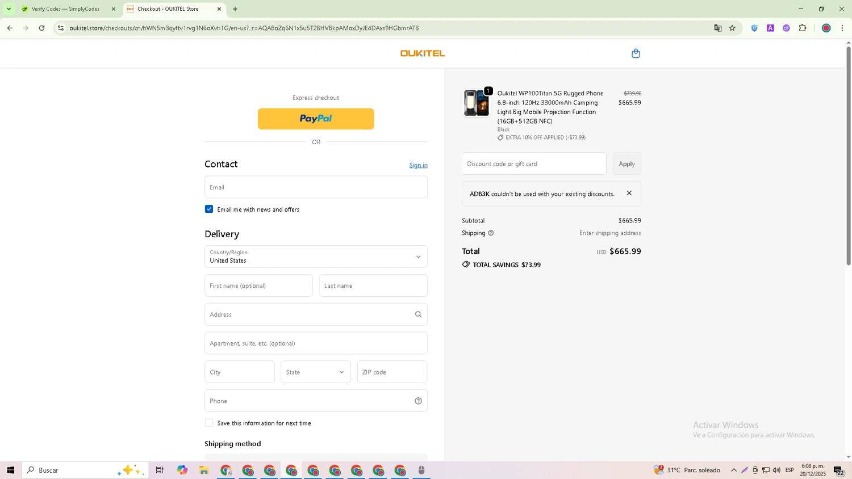Open a new browser tab
This screenshot has height=479, width=852.
[x=235, y=9]
